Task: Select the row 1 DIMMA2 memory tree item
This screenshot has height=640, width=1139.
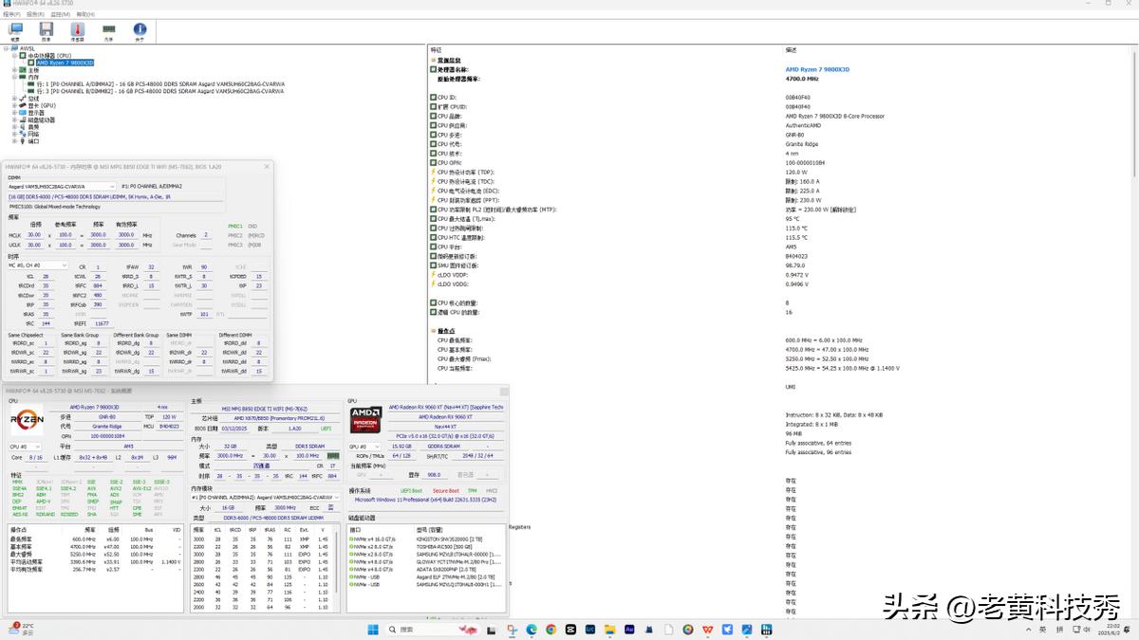Action: tap(161, 84)
